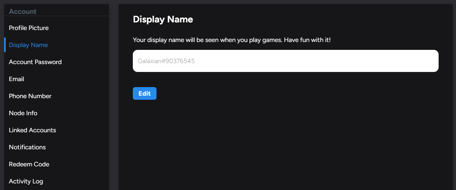Show Node Info section
The image size is (456, 190).
(23, 113)
